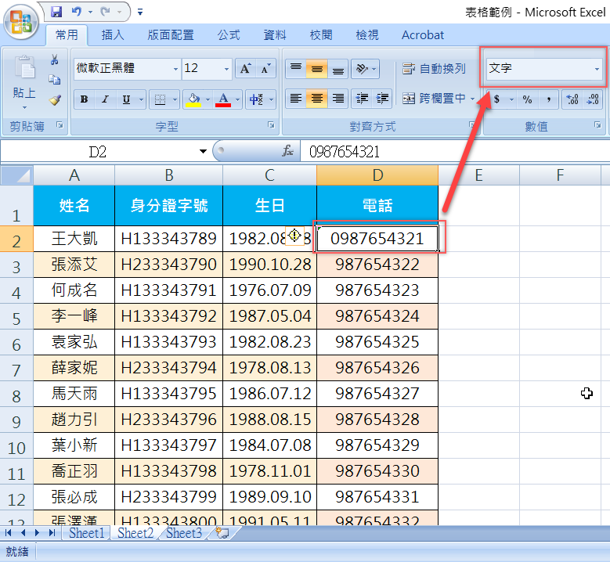This screenshot has height=562, width=610.
Task: Click the Increase Font Size icon
Action: pyautogui.click(x=245, y=69)
